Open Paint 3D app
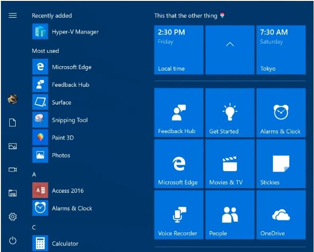 pos(53,138)
